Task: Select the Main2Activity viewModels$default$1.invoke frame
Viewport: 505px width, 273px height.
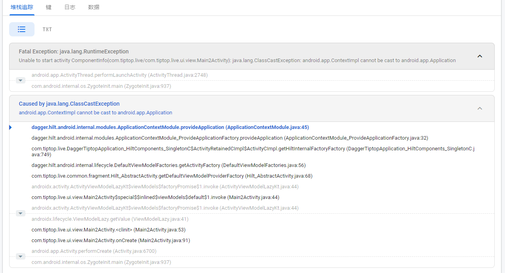Action: click(x=156, y=197)
